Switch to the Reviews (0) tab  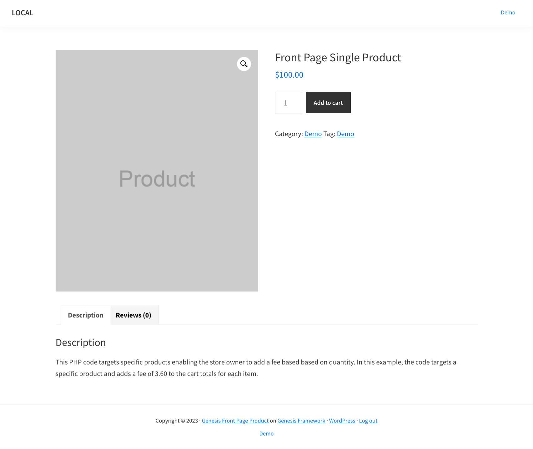pyautogui.click(x=133, y=315)
